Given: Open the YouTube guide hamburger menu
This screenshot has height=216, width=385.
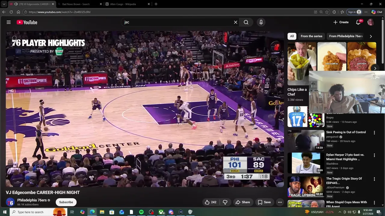Looking at the screenshot, I should [9, 22].
